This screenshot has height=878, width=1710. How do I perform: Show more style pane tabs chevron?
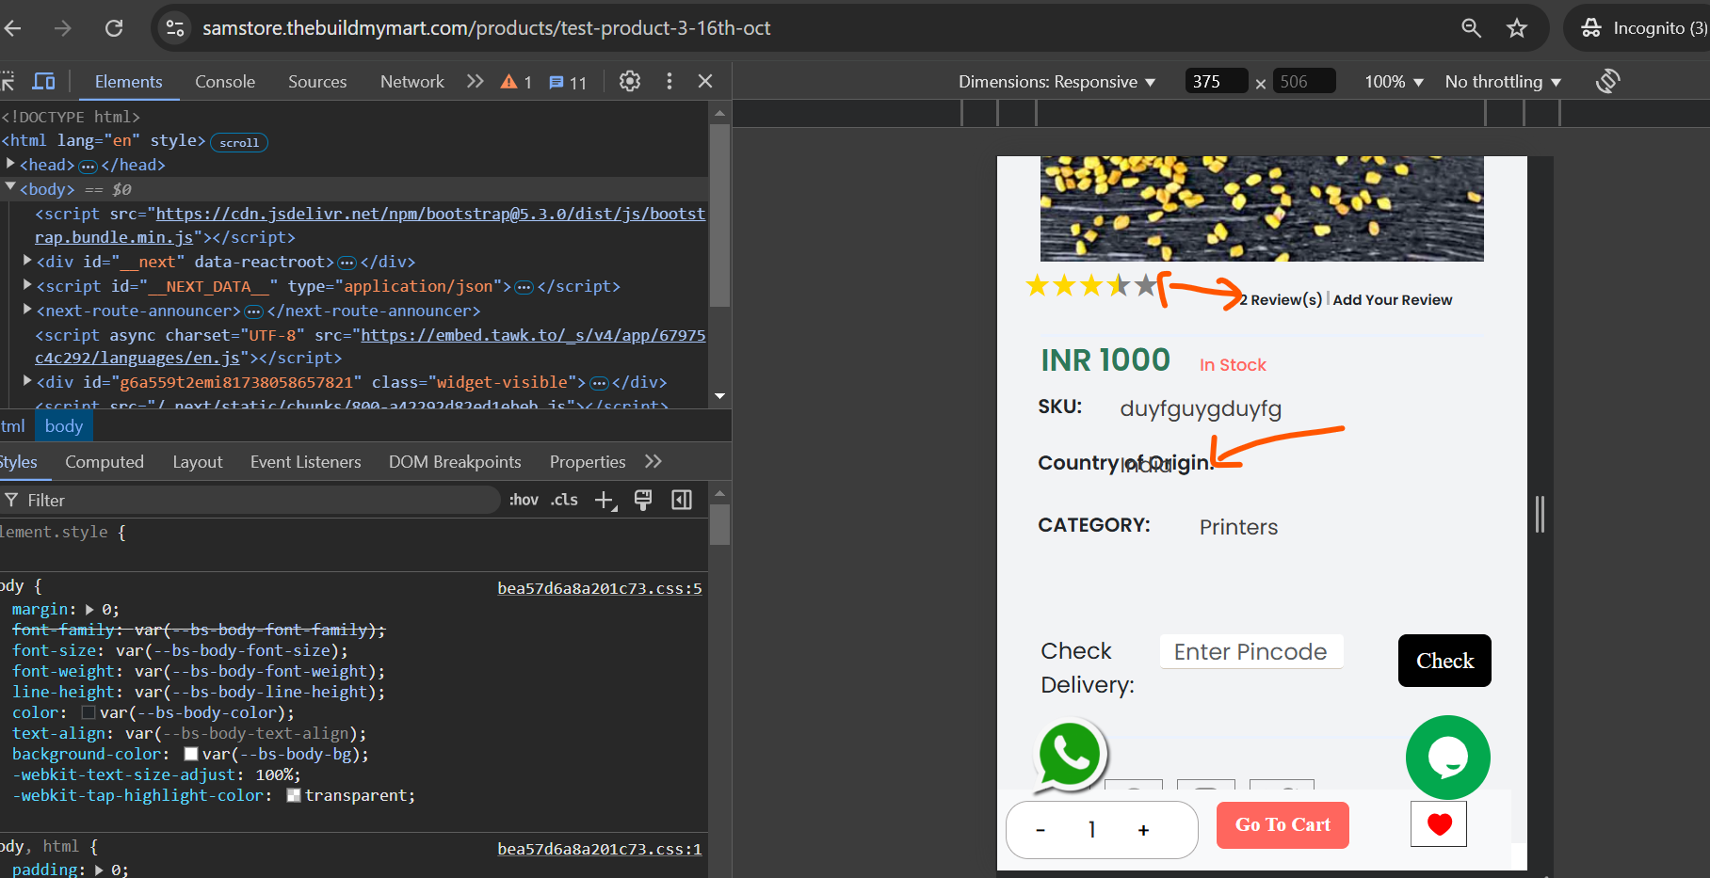(653, 461)
